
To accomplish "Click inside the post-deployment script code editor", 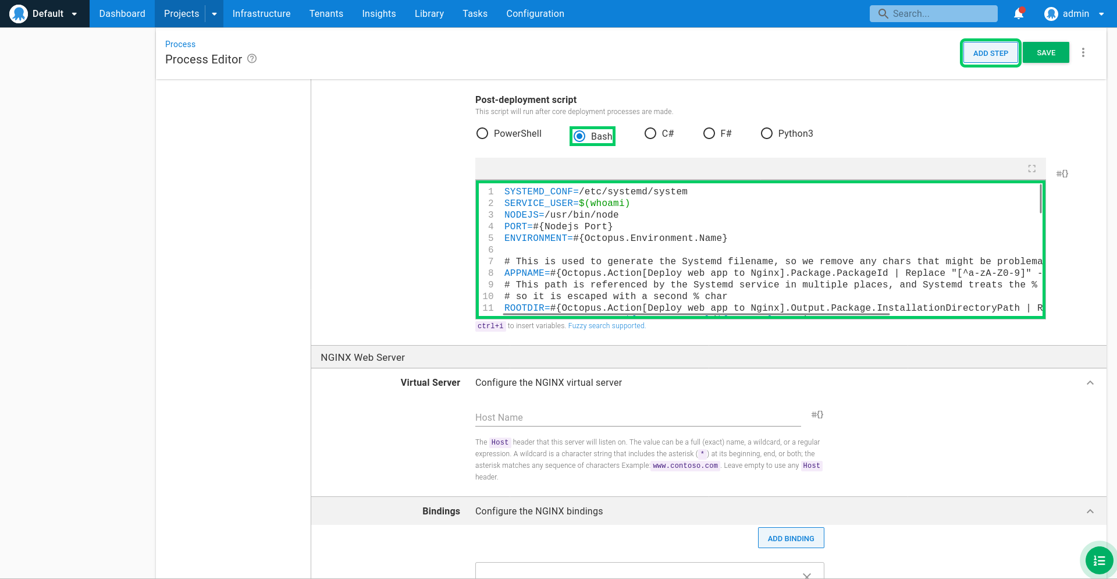I will coord(760,250).
